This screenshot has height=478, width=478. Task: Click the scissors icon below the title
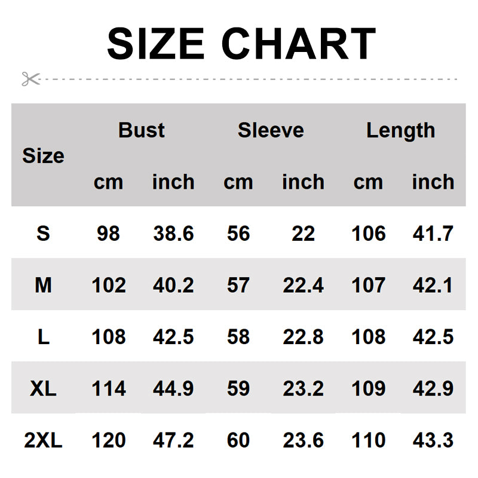(x=30, y=79)
